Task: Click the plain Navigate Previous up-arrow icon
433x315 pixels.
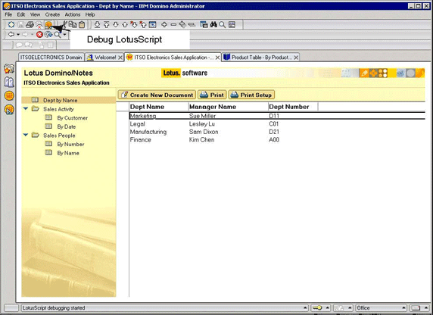Action: (x=125, y=24)
